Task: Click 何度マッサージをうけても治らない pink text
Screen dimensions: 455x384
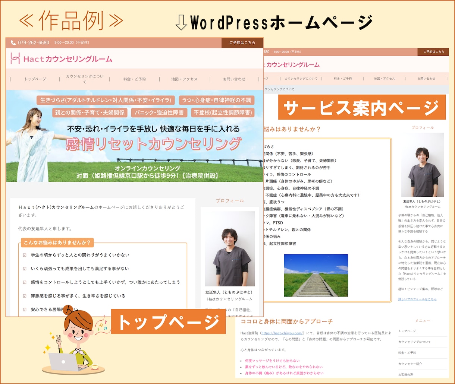Action: [x=272, y=361]
